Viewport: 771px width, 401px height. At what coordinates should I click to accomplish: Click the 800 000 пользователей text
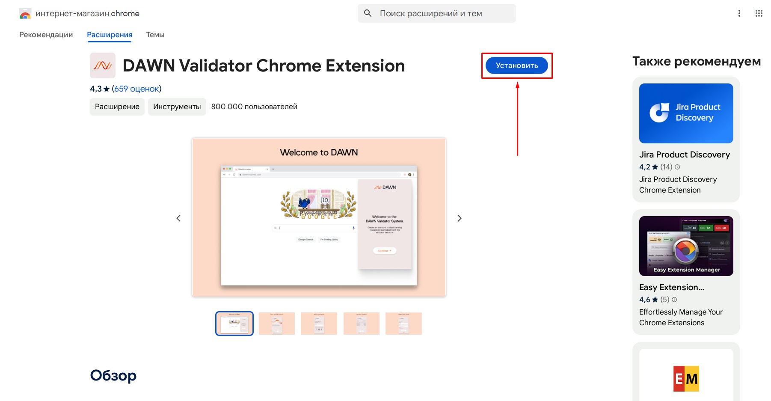tap(254, 107)
